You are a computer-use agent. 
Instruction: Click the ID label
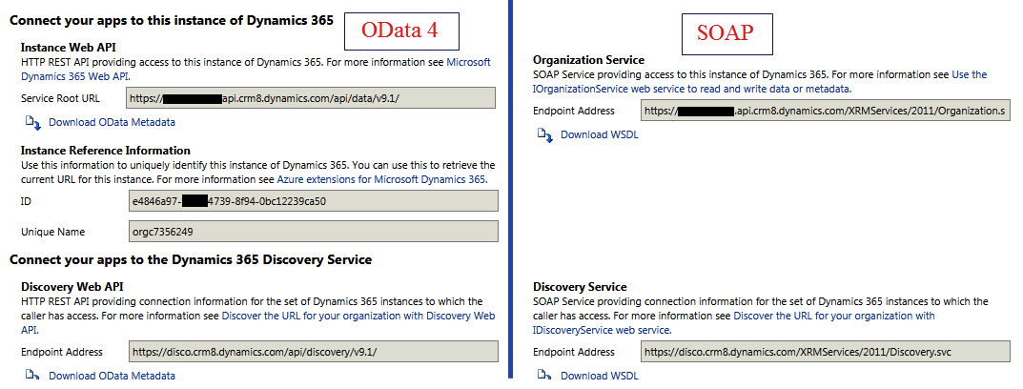pos(26,202)
